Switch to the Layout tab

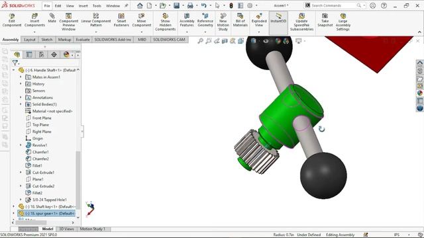click(x=30, y=40)
